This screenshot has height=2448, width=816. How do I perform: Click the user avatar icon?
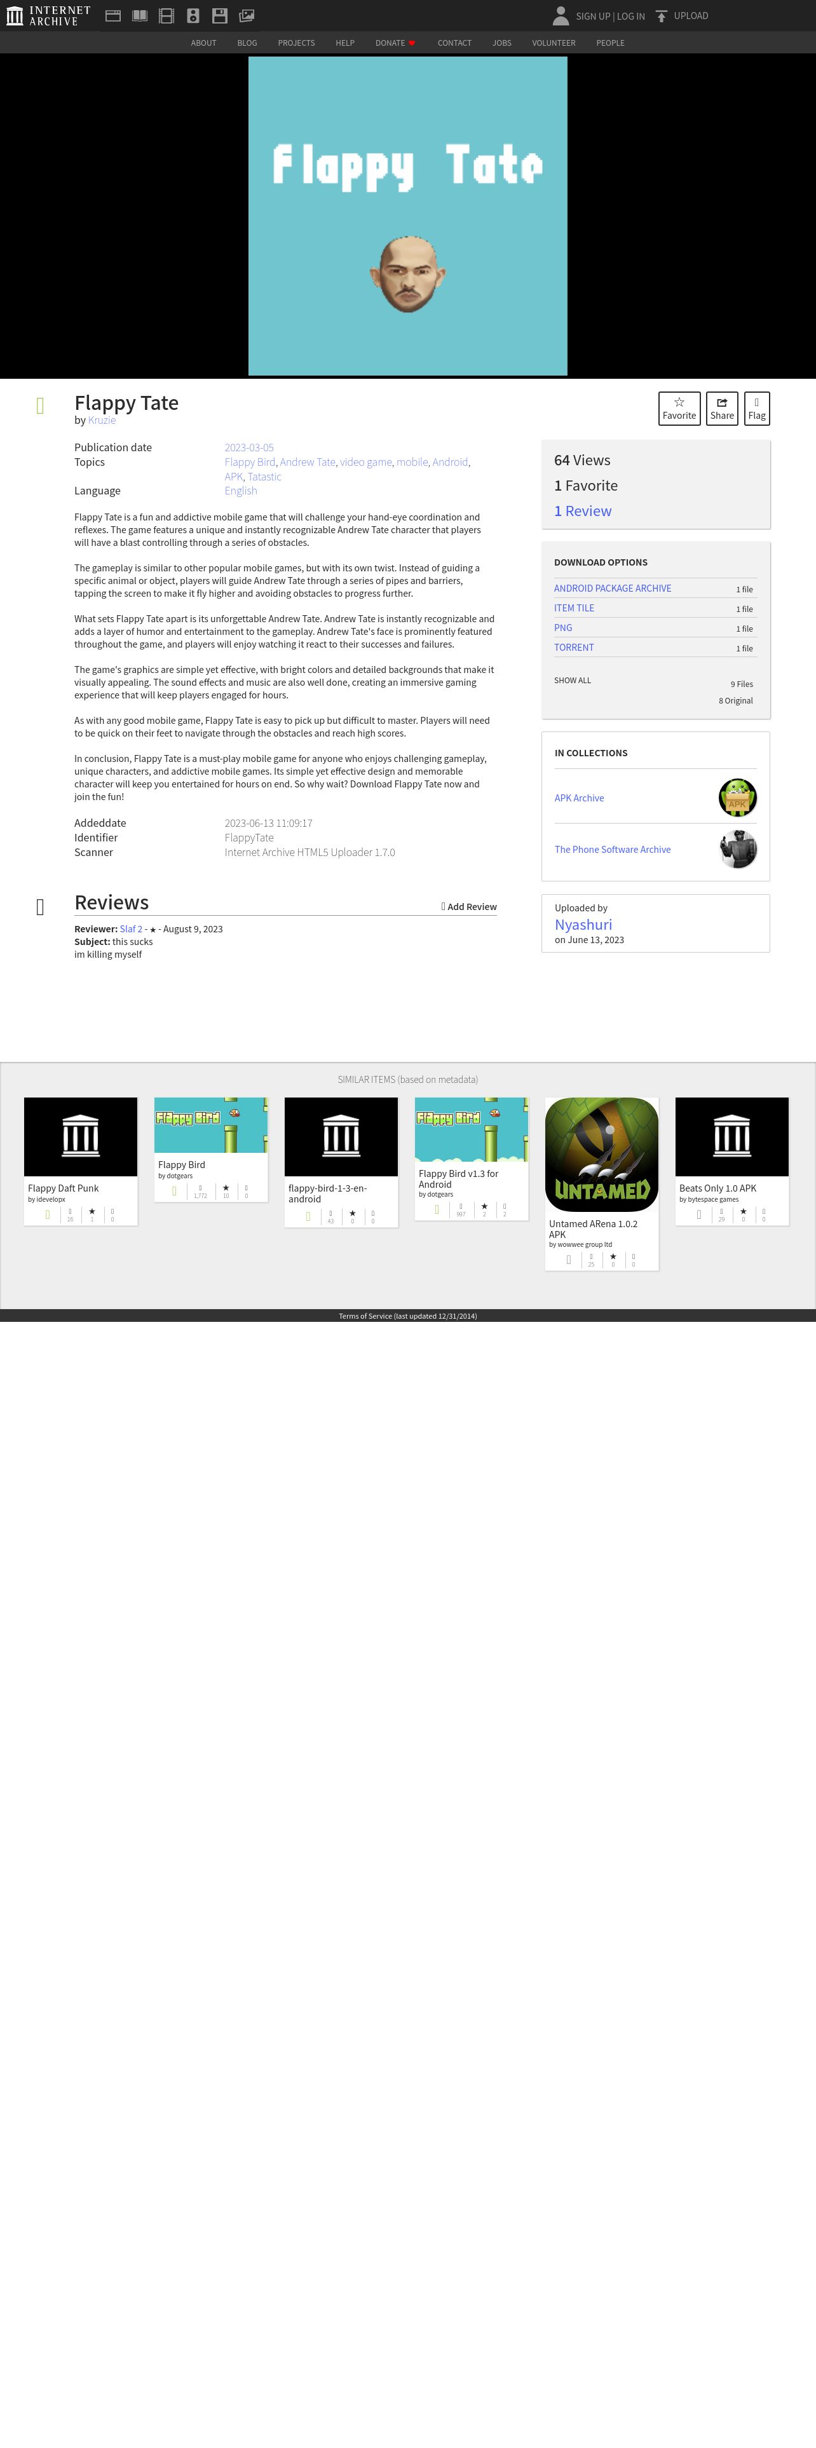pyautogui.click(x=561, y=15)
